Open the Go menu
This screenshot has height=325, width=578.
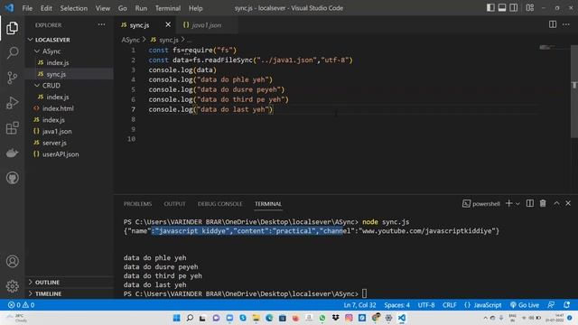(123, 8)
